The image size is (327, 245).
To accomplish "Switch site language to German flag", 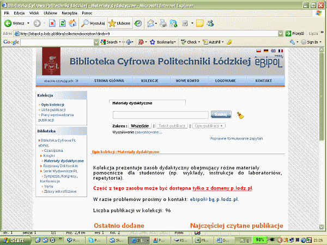I will coord(266,51).
